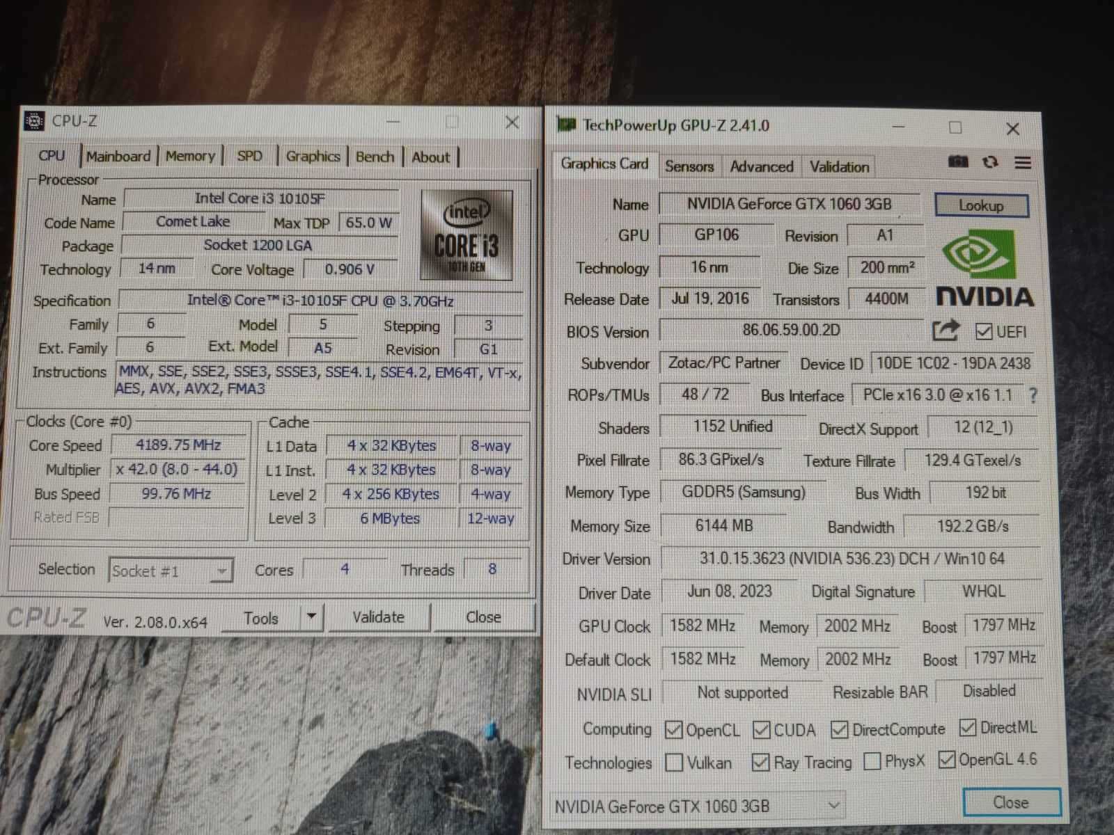Click the CPU Specification field
Screen dimensions: 1114x835
[x=320, y=301]
